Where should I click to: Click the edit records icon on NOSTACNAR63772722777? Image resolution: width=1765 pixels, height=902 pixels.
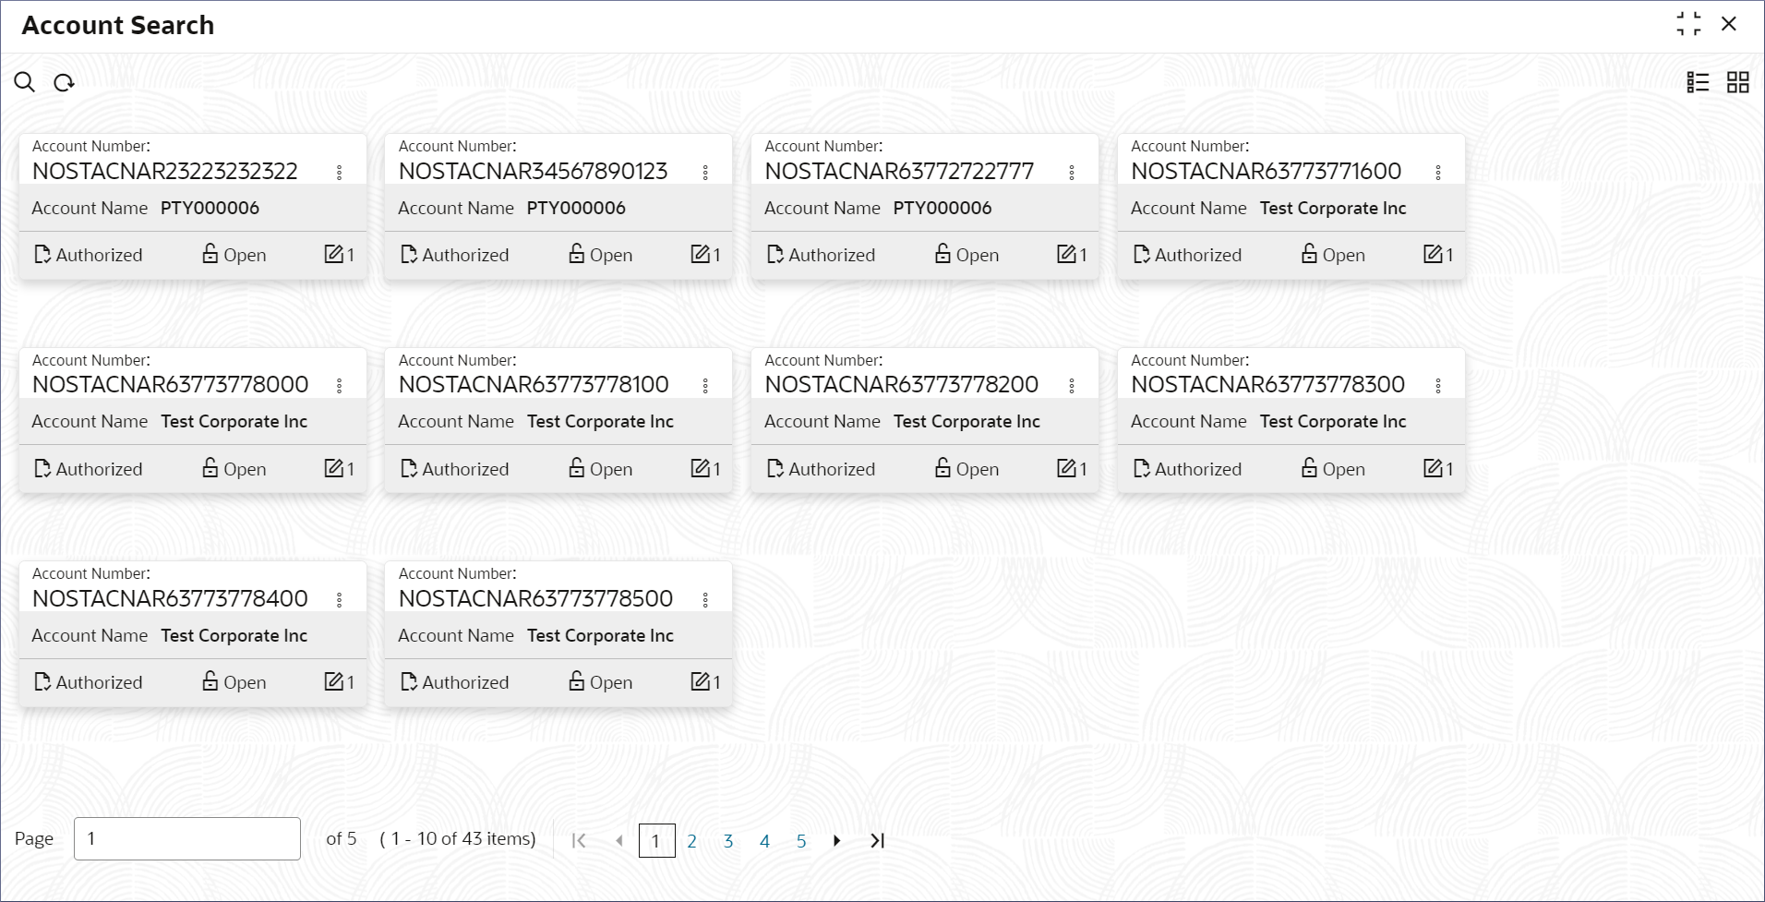(1068, 254)
